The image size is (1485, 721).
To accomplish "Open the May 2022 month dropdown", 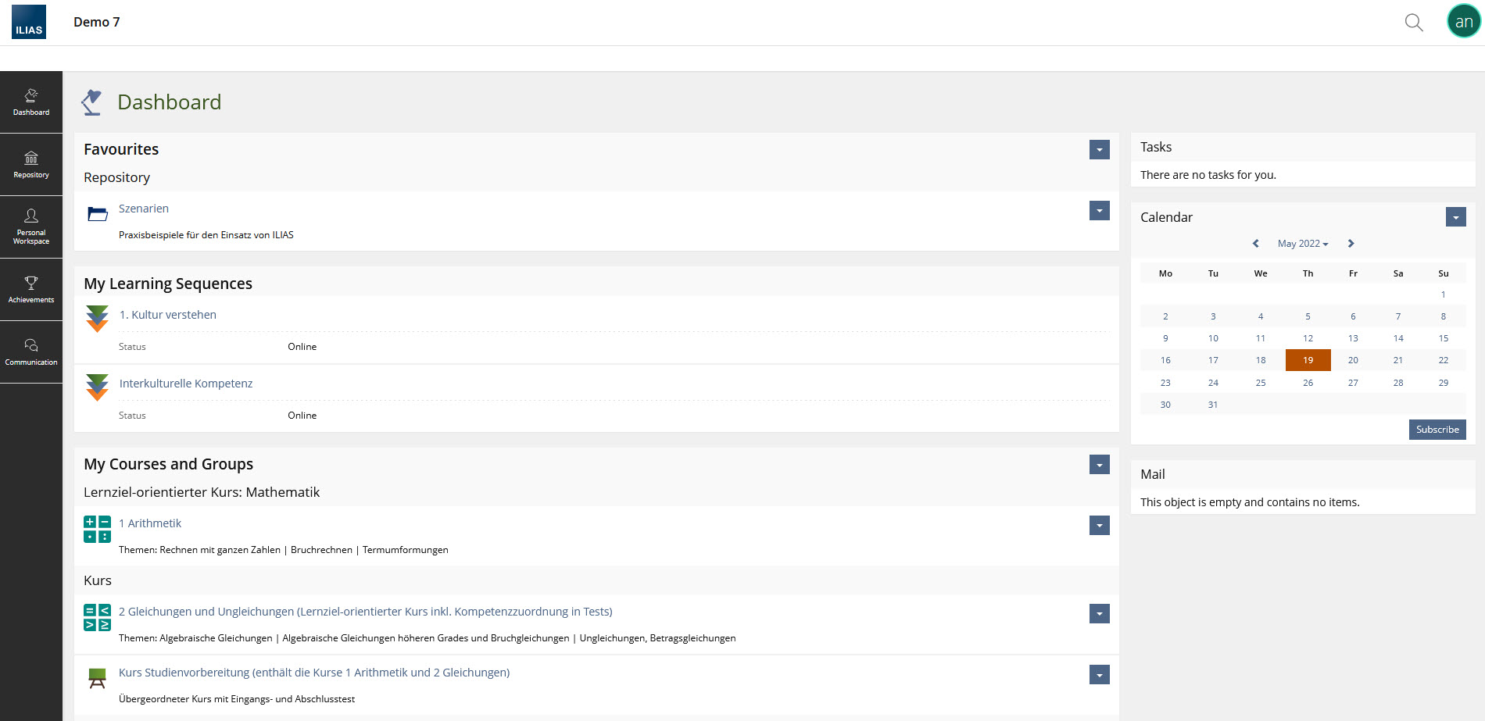I will coord(1302,244).
